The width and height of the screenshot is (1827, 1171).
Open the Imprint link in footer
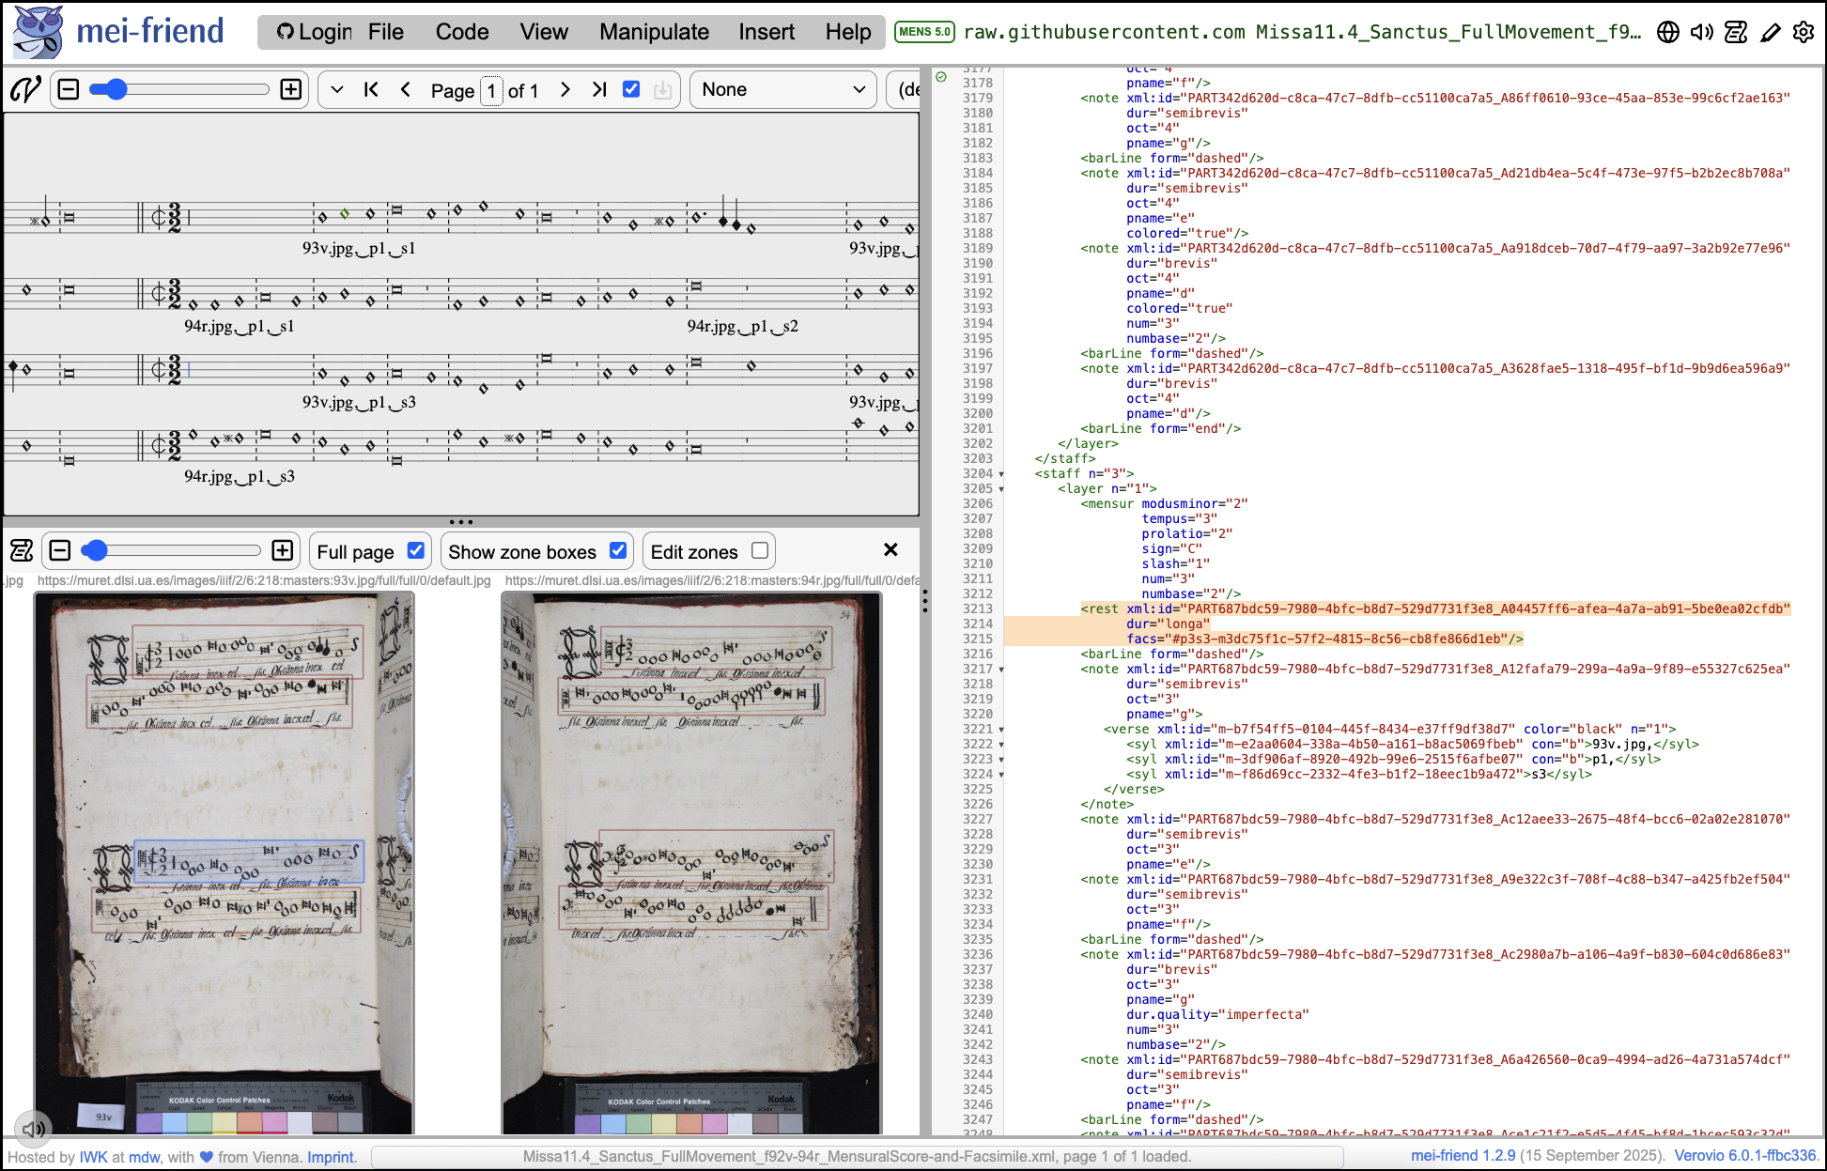[331, 1157]
